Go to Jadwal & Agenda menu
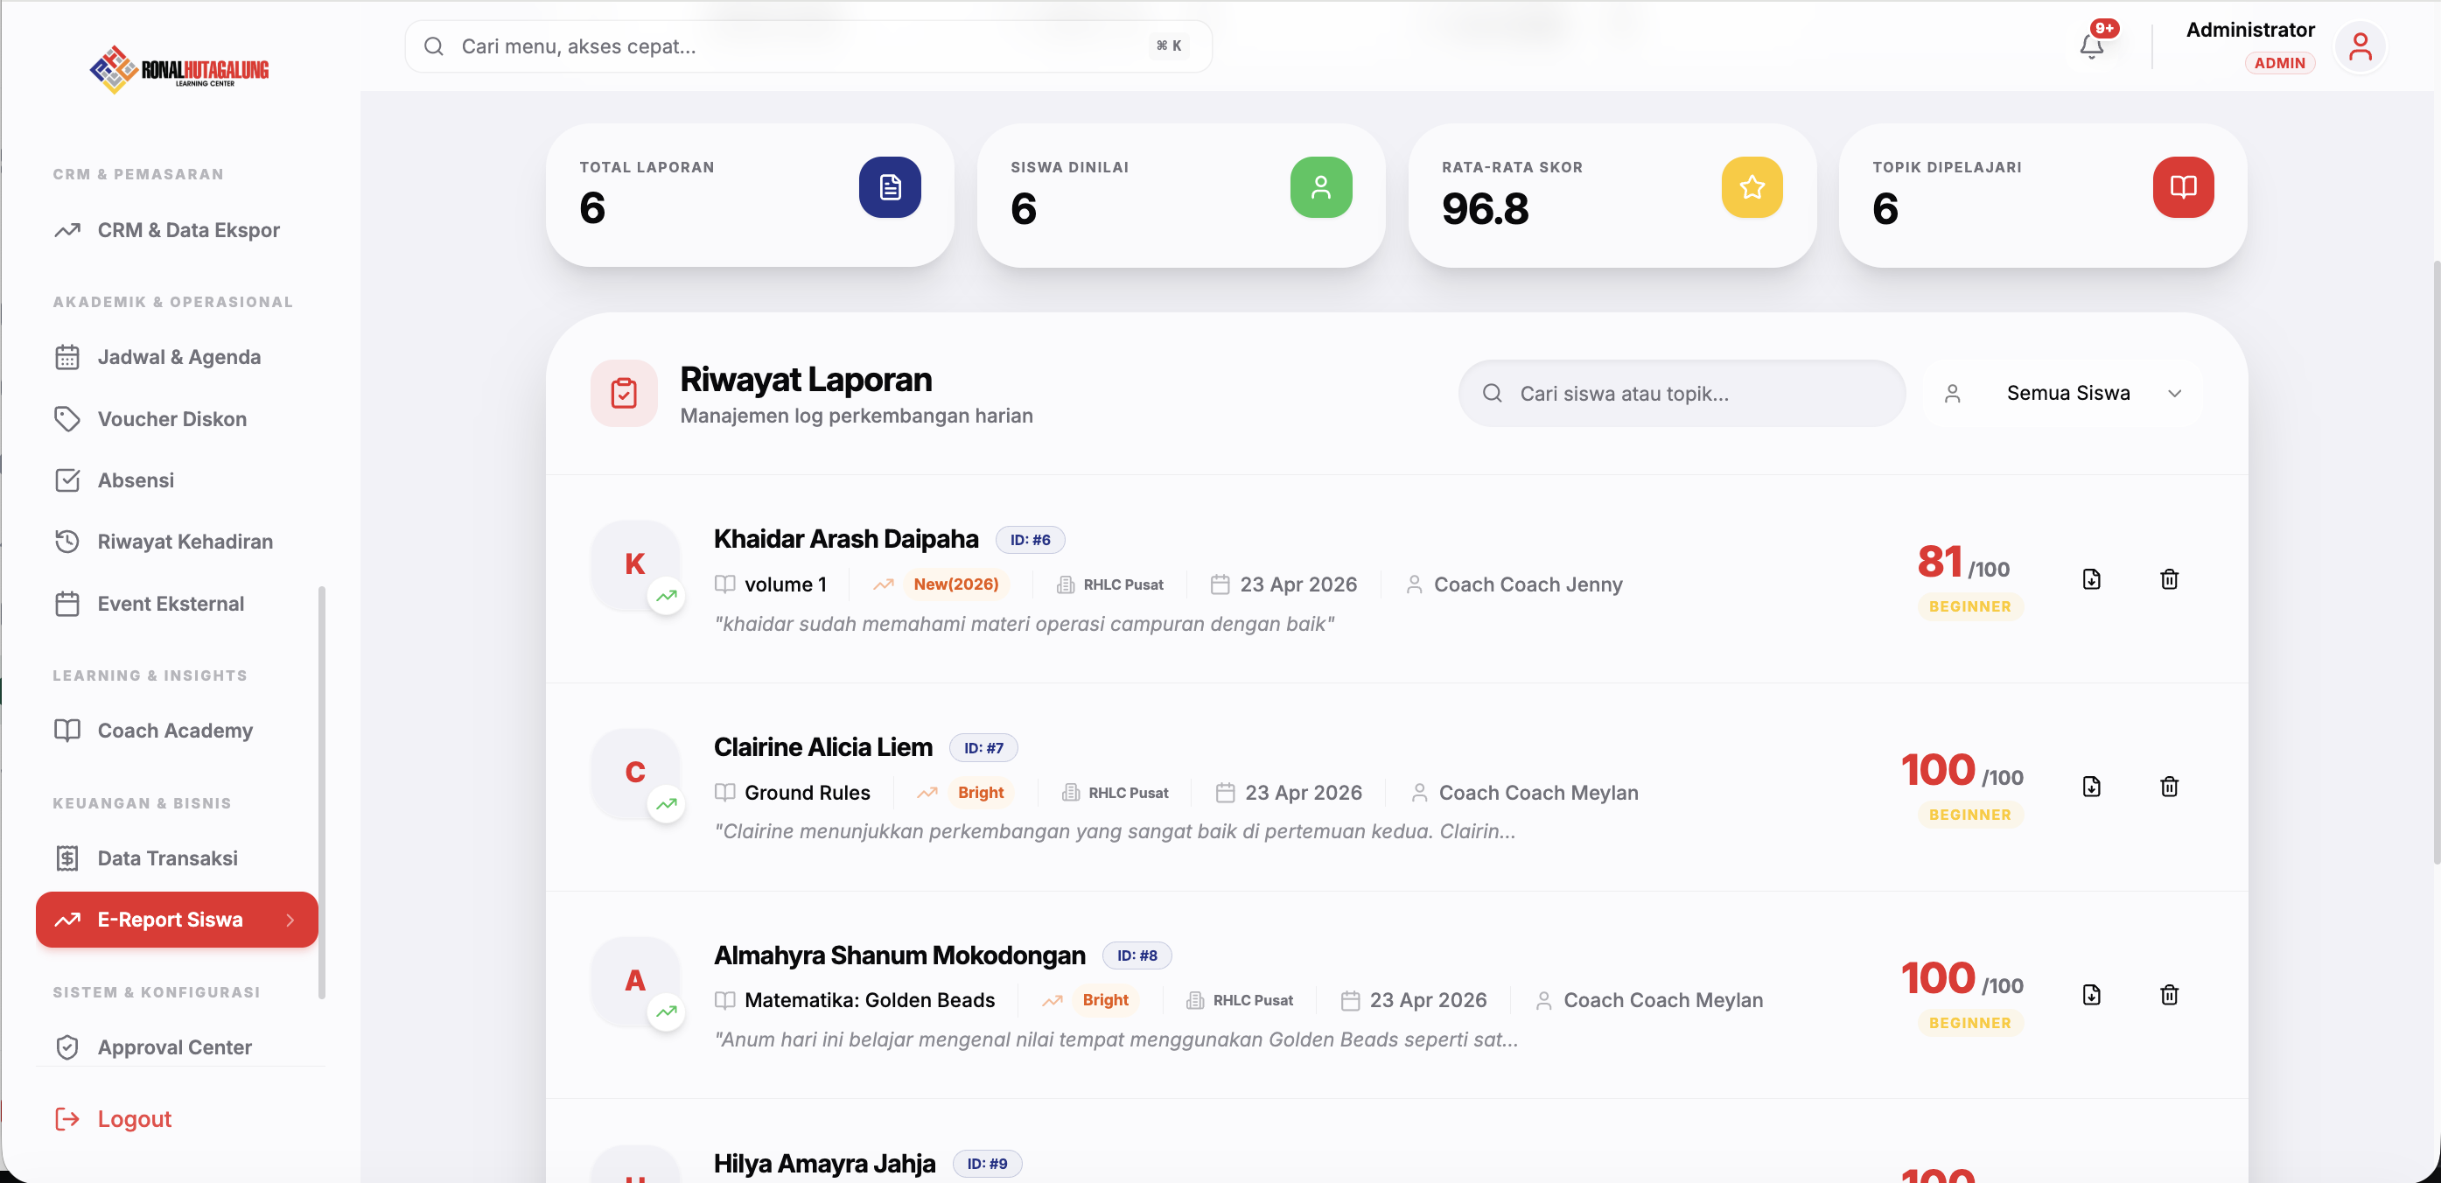The image size is (2441, 1183). (x=178, y=357)
